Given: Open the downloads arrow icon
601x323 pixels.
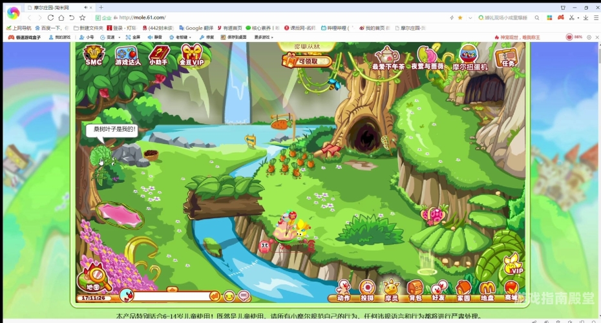Looking at the screenshot, I should 585,17.
